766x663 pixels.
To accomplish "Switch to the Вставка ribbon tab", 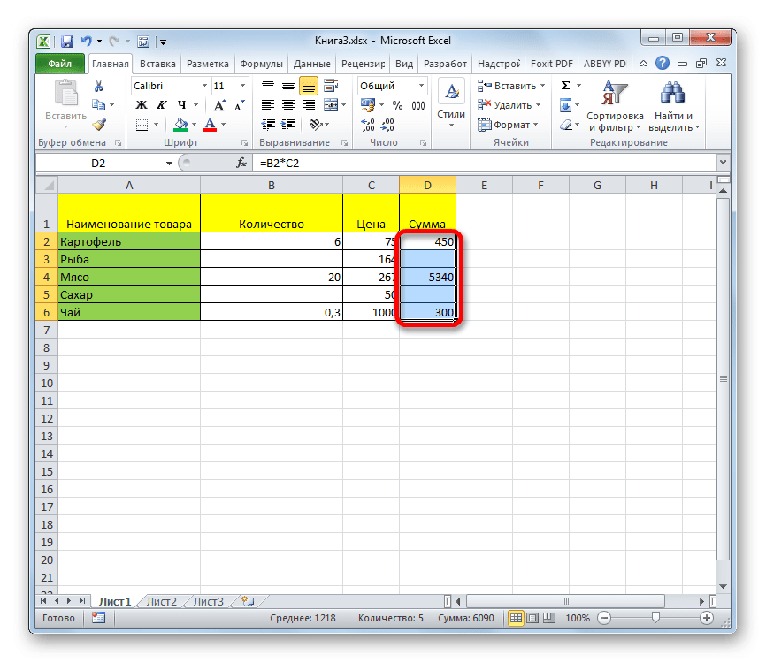I will [157, 64].
